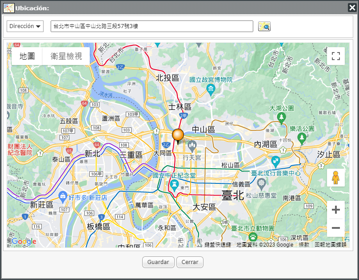This screenshot has height=280, width=359.
Task: Click the 蘆洲區 district label
Action: click(x=111, y=118)
